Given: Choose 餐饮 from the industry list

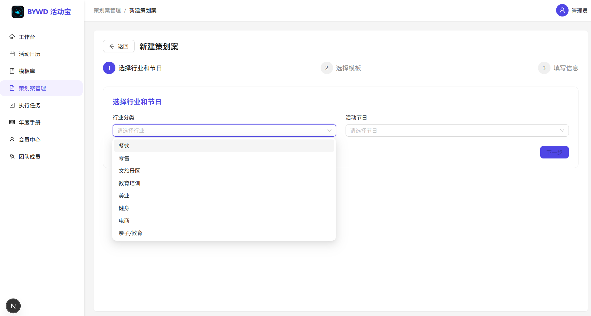Looking at the screenshot, I should tap(224, 146).
